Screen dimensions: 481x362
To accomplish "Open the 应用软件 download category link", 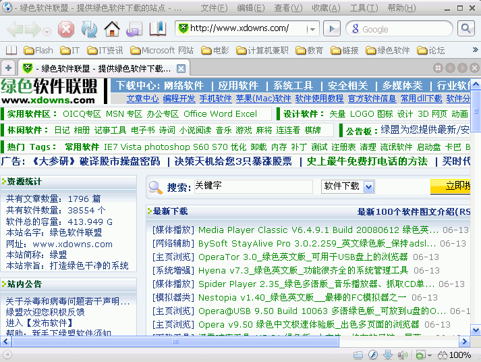I will tap(238, 85).
